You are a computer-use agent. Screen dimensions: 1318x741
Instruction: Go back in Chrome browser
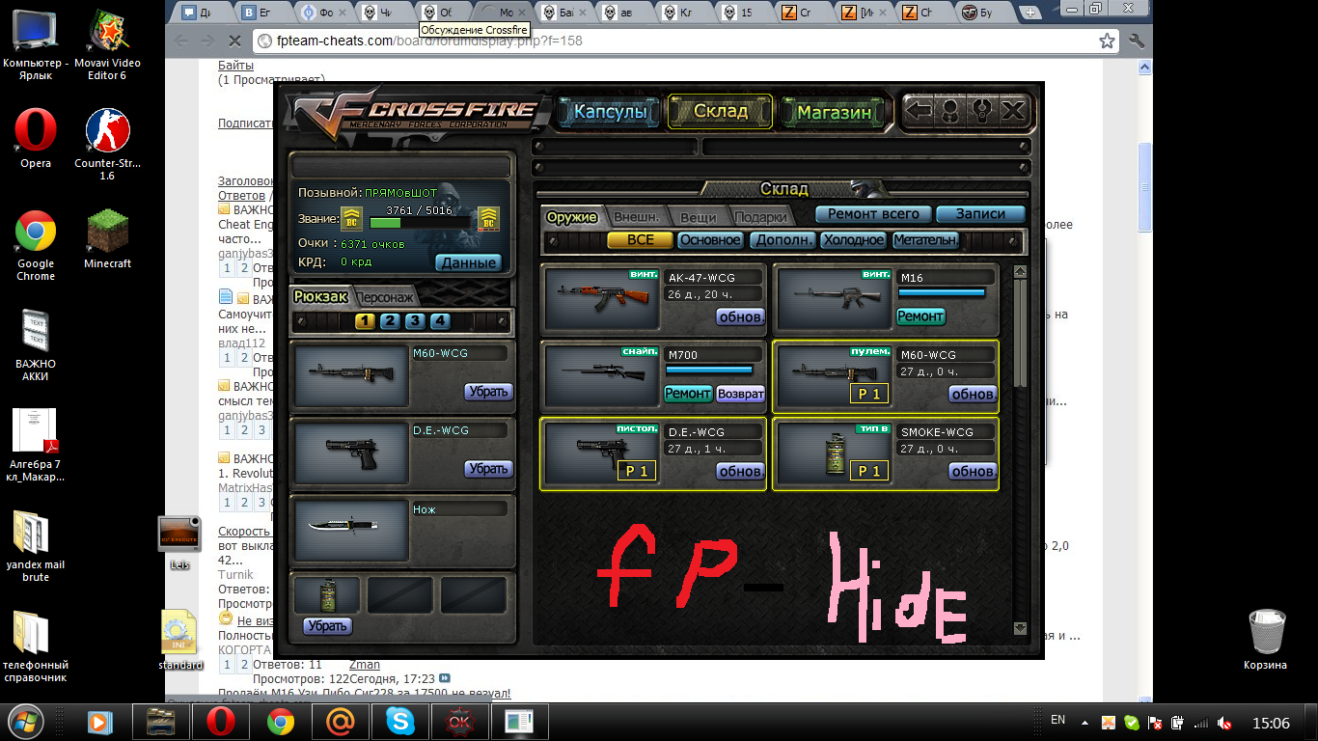click(180, 41)
